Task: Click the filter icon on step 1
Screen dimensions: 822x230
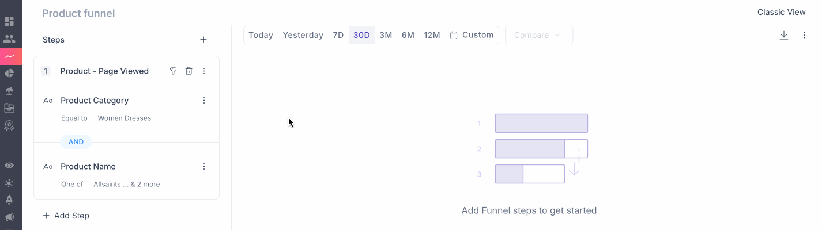Action: 173,71
